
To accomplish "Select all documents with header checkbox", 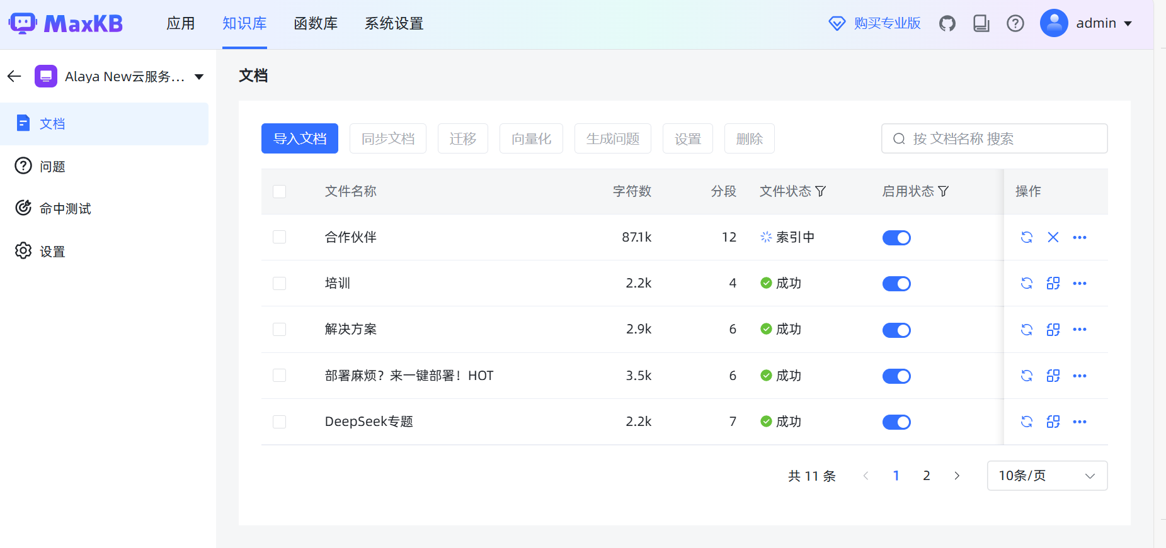I will pyautogui.click(x=279, y=191).
